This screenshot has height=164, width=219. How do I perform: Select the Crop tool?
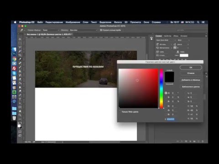[x=20, y=55]
